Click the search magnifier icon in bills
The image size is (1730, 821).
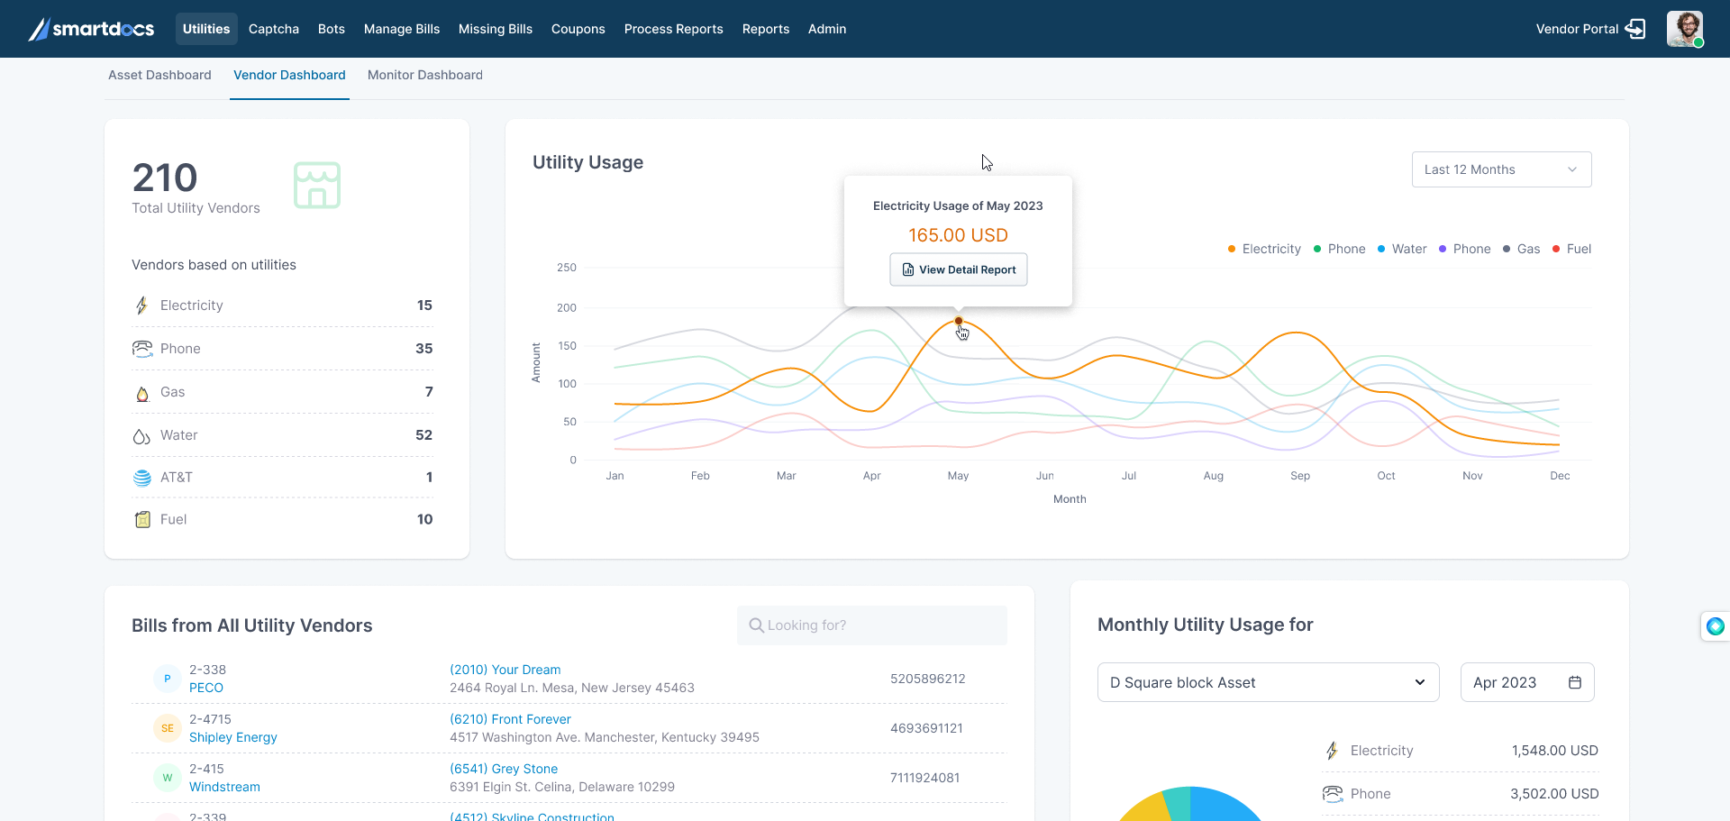point(757,625)
